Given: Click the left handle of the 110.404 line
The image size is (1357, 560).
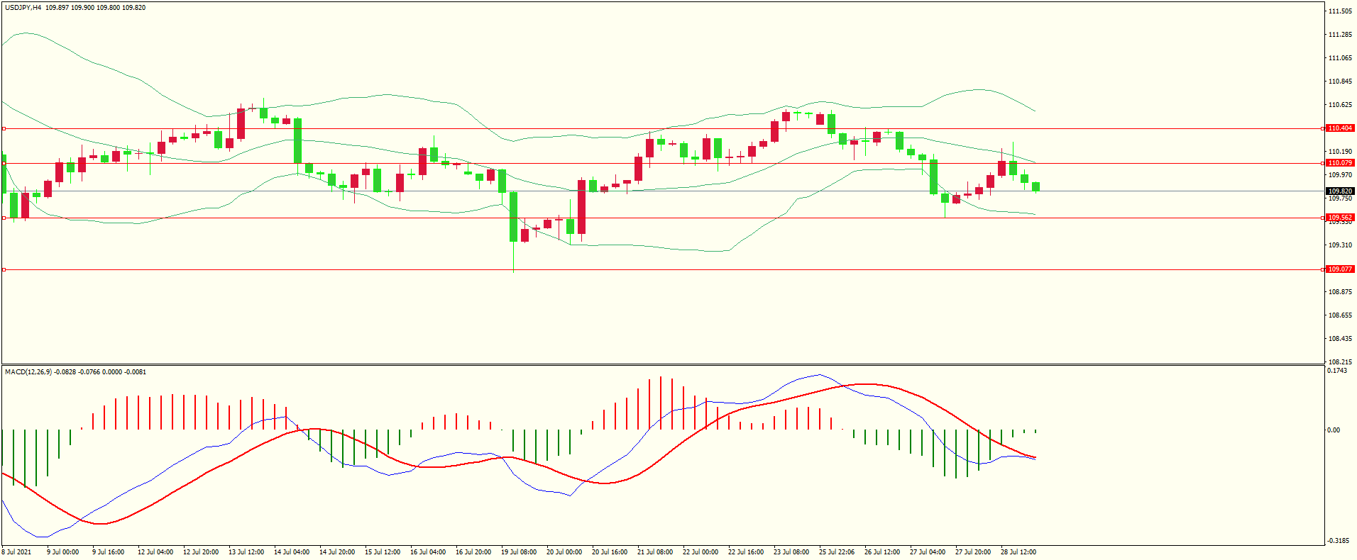Looking at the screenshot, I should 4,128.
